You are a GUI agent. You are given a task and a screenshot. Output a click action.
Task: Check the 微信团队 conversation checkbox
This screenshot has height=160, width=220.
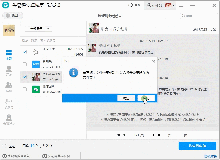[x=25, y=89]
